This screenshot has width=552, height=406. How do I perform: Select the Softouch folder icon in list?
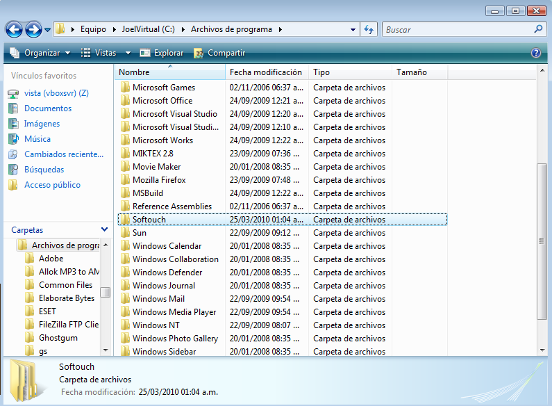pos(125,219)
